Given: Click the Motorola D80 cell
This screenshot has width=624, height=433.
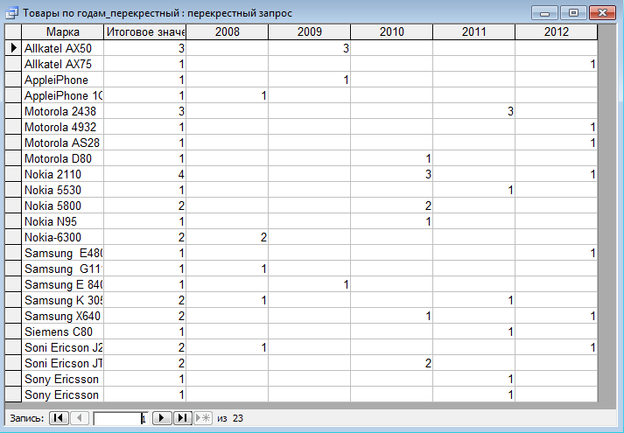Looking at the screenshot, I should [x=62, y=158].
